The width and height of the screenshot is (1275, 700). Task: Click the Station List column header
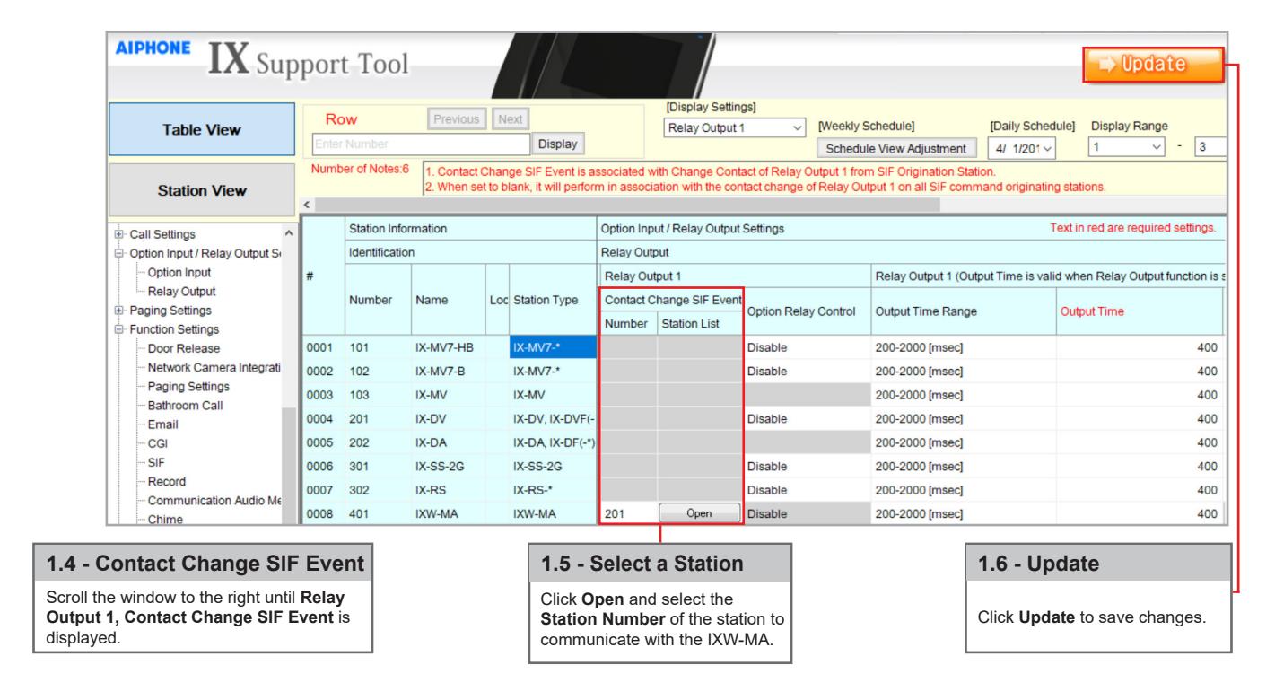(x=700, y=321)
